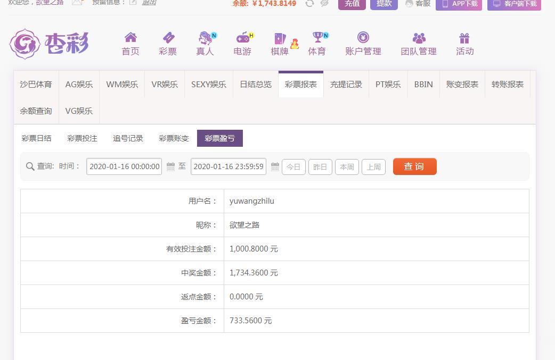Open the 电游 gamepad icon

(x=242, y=38)
